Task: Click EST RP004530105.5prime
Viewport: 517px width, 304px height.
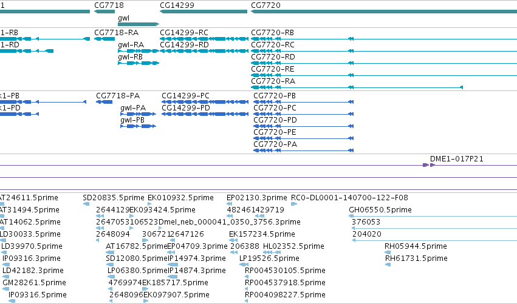Action: (x=285, y=271)
